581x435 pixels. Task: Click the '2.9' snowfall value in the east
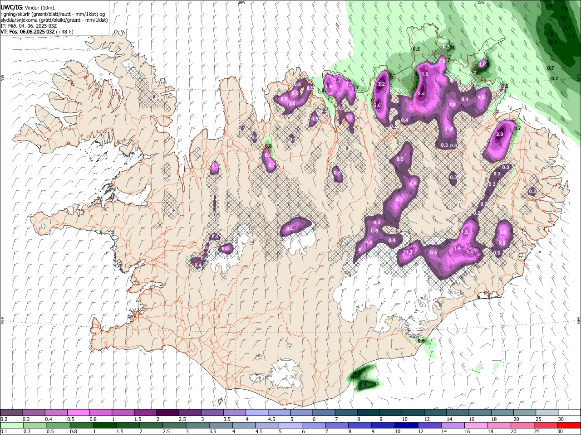click(x=500, y=135)
